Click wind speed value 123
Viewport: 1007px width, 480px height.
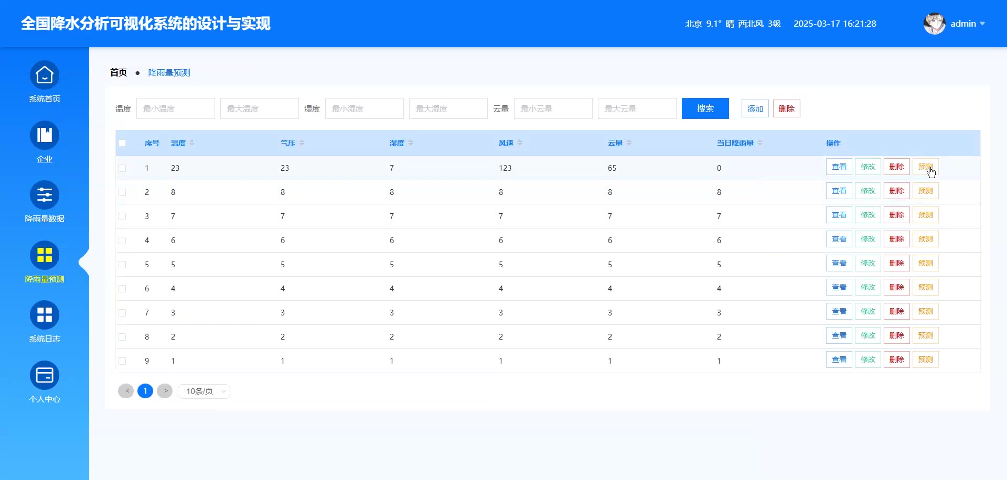(x=505, y=168)
